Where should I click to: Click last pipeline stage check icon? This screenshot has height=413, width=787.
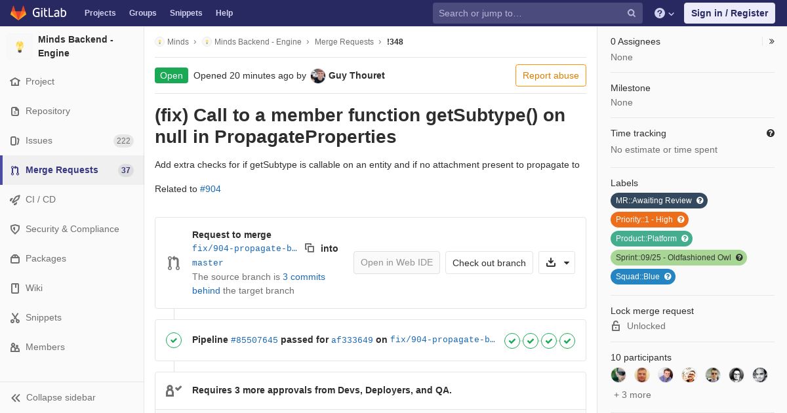pos(567,340)
